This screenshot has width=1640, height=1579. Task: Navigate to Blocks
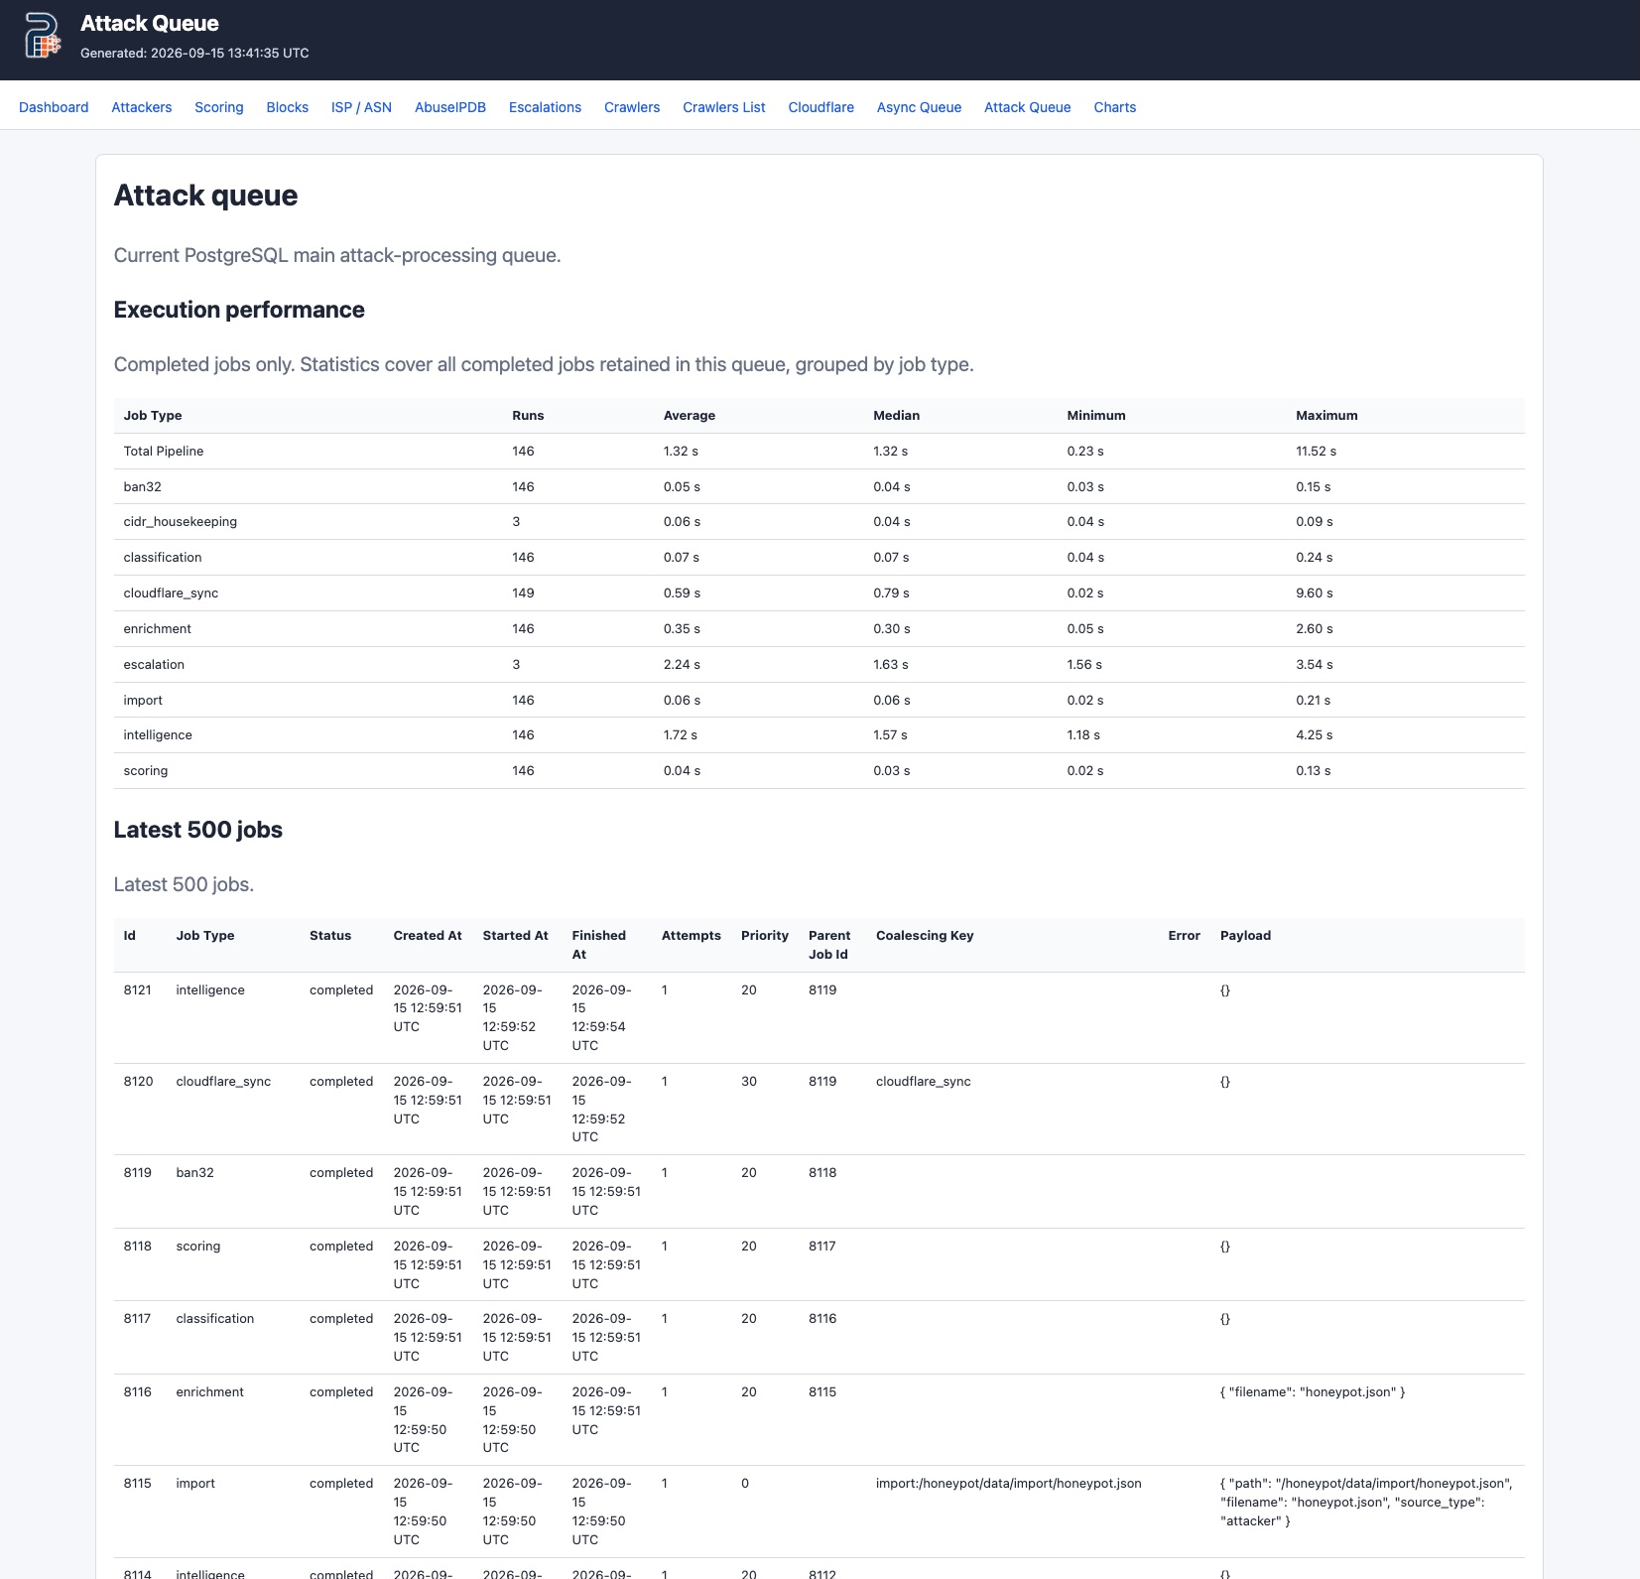point(287,107)
